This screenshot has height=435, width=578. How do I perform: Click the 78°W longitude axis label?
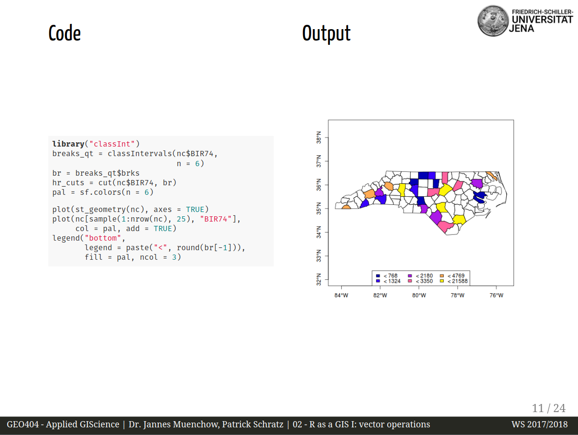(x=458, y=295)
